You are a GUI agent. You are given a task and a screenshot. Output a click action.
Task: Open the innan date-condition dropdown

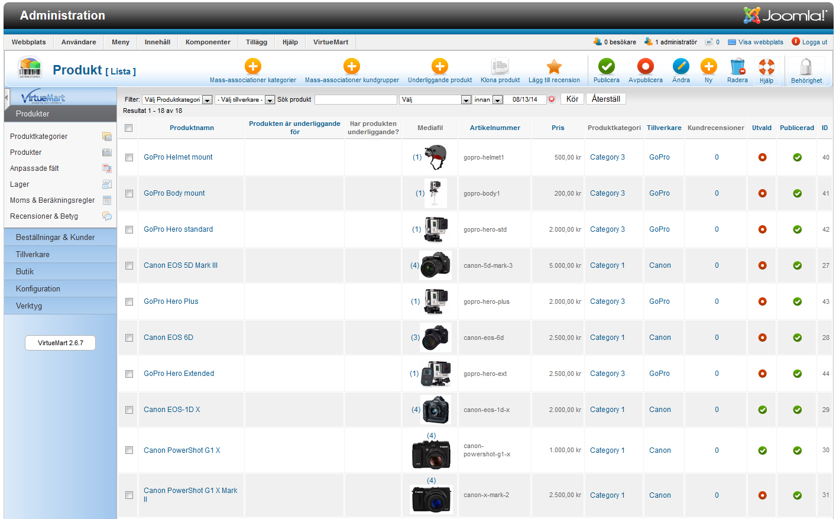click(487, 100)
